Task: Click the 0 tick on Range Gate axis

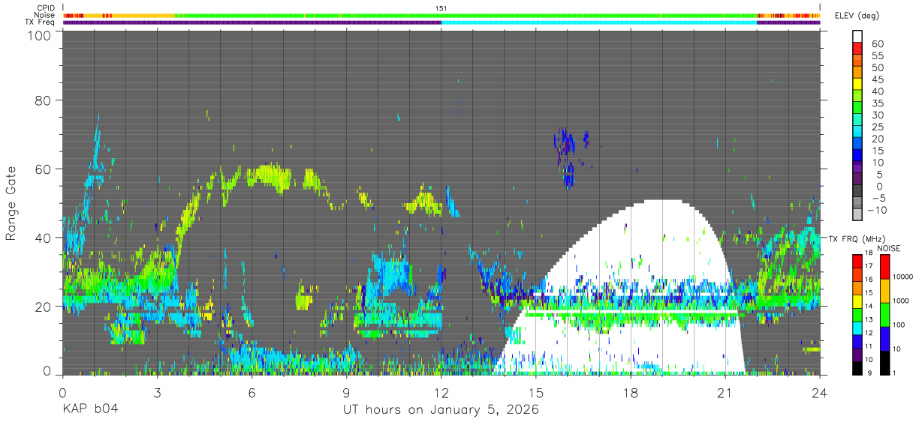Action: [x=47, y=370]
